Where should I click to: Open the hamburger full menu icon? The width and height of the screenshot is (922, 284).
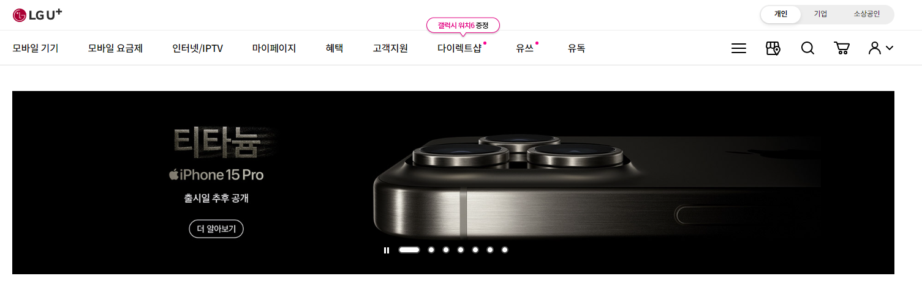click(739, 48)
